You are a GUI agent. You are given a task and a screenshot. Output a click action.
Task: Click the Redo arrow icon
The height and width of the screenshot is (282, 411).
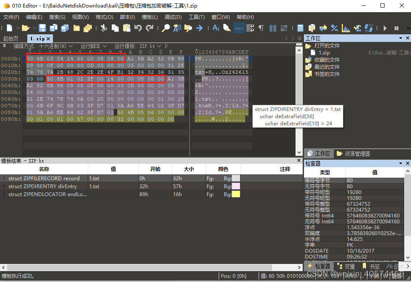(149, 28)
